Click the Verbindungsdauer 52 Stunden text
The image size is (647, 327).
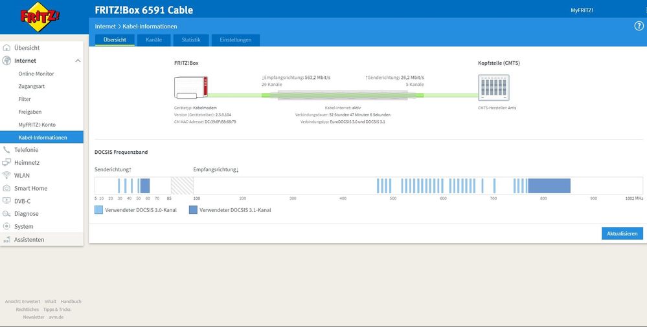[343, 115]
